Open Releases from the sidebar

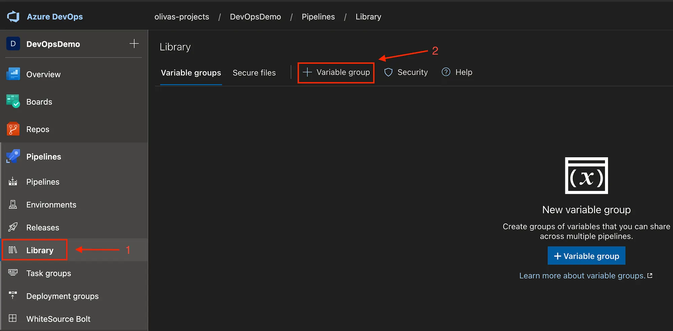(43, 227)
